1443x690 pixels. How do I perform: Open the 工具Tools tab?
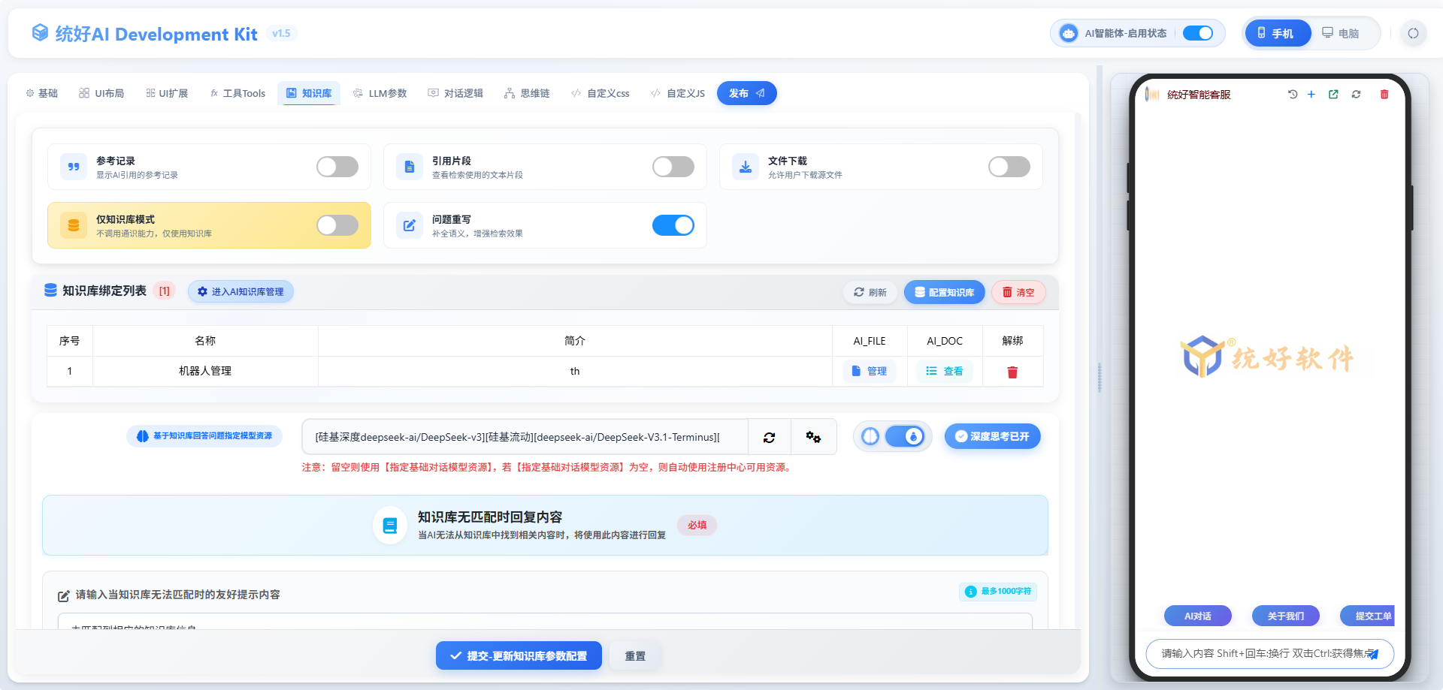tap(238, 93)
